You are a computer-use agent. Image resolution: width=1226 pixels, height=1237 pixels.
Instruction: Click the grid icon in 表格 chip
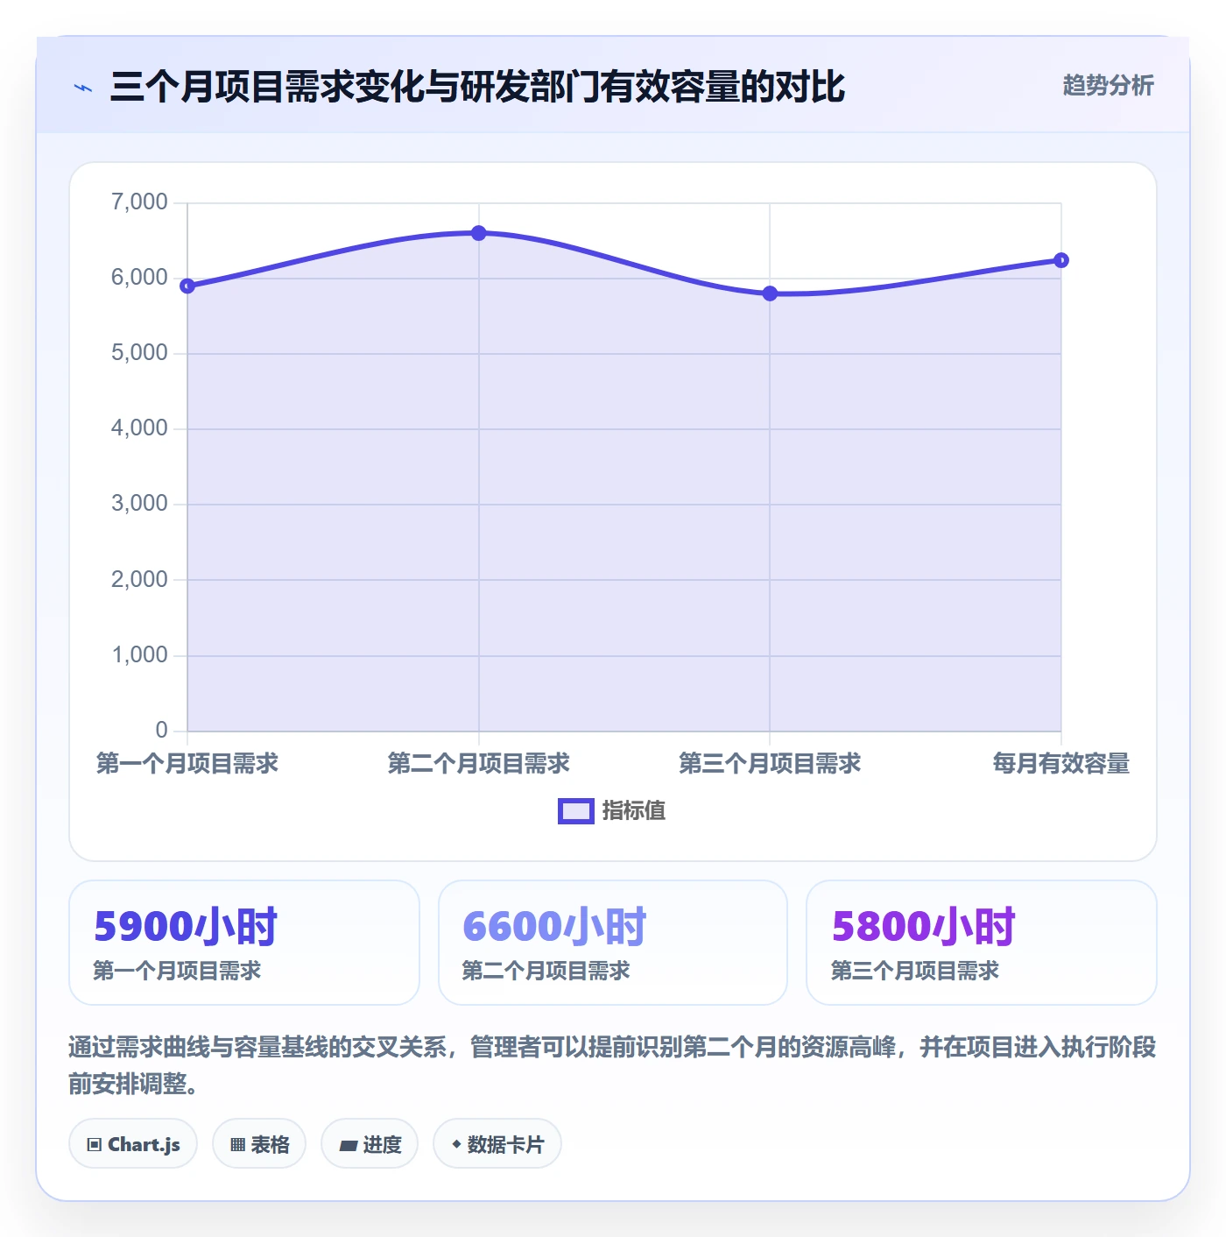point(237,1145)
